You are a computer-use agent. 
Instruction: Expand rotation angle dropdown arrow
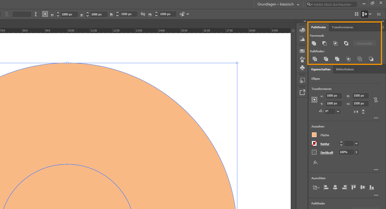pos(338,111)
